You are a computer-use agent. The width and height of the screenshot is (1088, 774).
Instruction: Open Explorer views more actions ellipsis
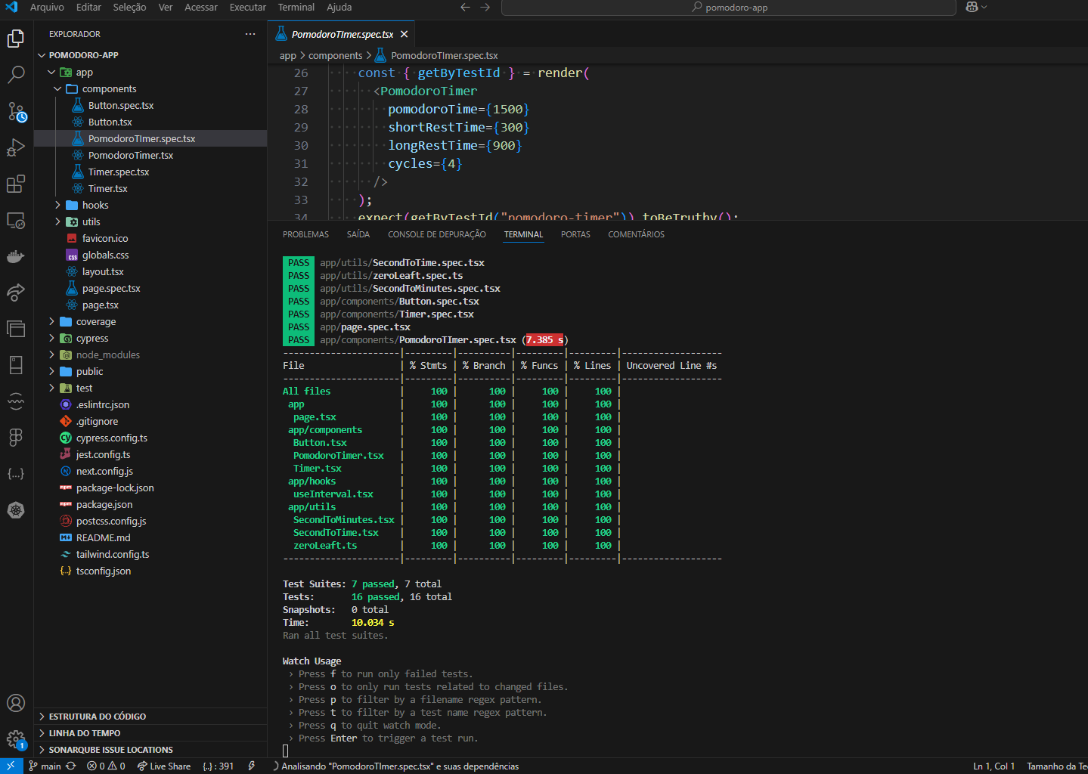250,34
